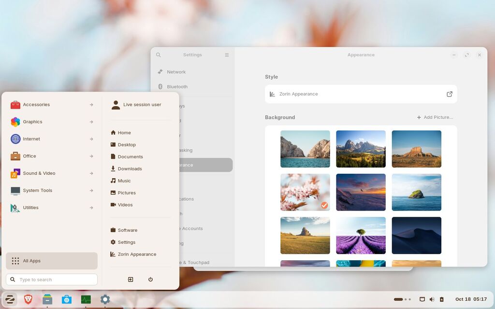This screenshot has width=495, height=309.
Task: Click the power off icon in the menu
Action: pos(150,280)
